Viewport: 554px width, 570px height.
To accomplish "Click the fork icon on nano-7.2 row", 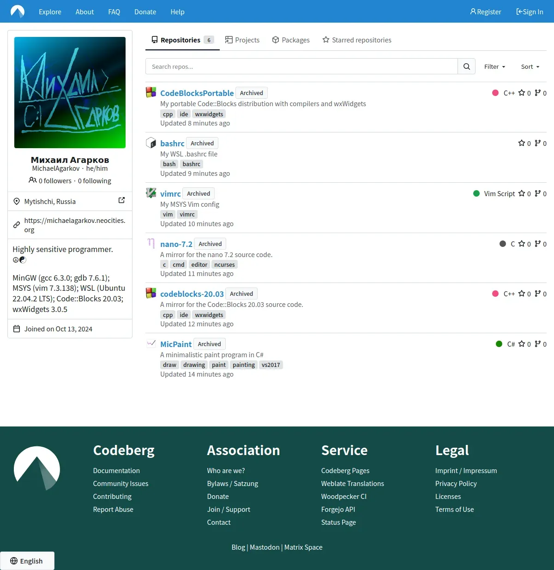I will point(538,244).
